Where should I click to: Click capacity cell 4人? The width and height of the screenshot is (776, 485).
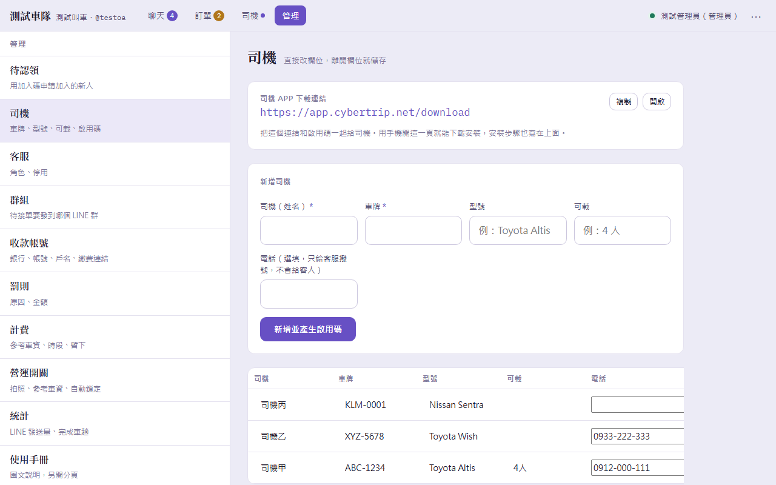[x=520, y=468]
